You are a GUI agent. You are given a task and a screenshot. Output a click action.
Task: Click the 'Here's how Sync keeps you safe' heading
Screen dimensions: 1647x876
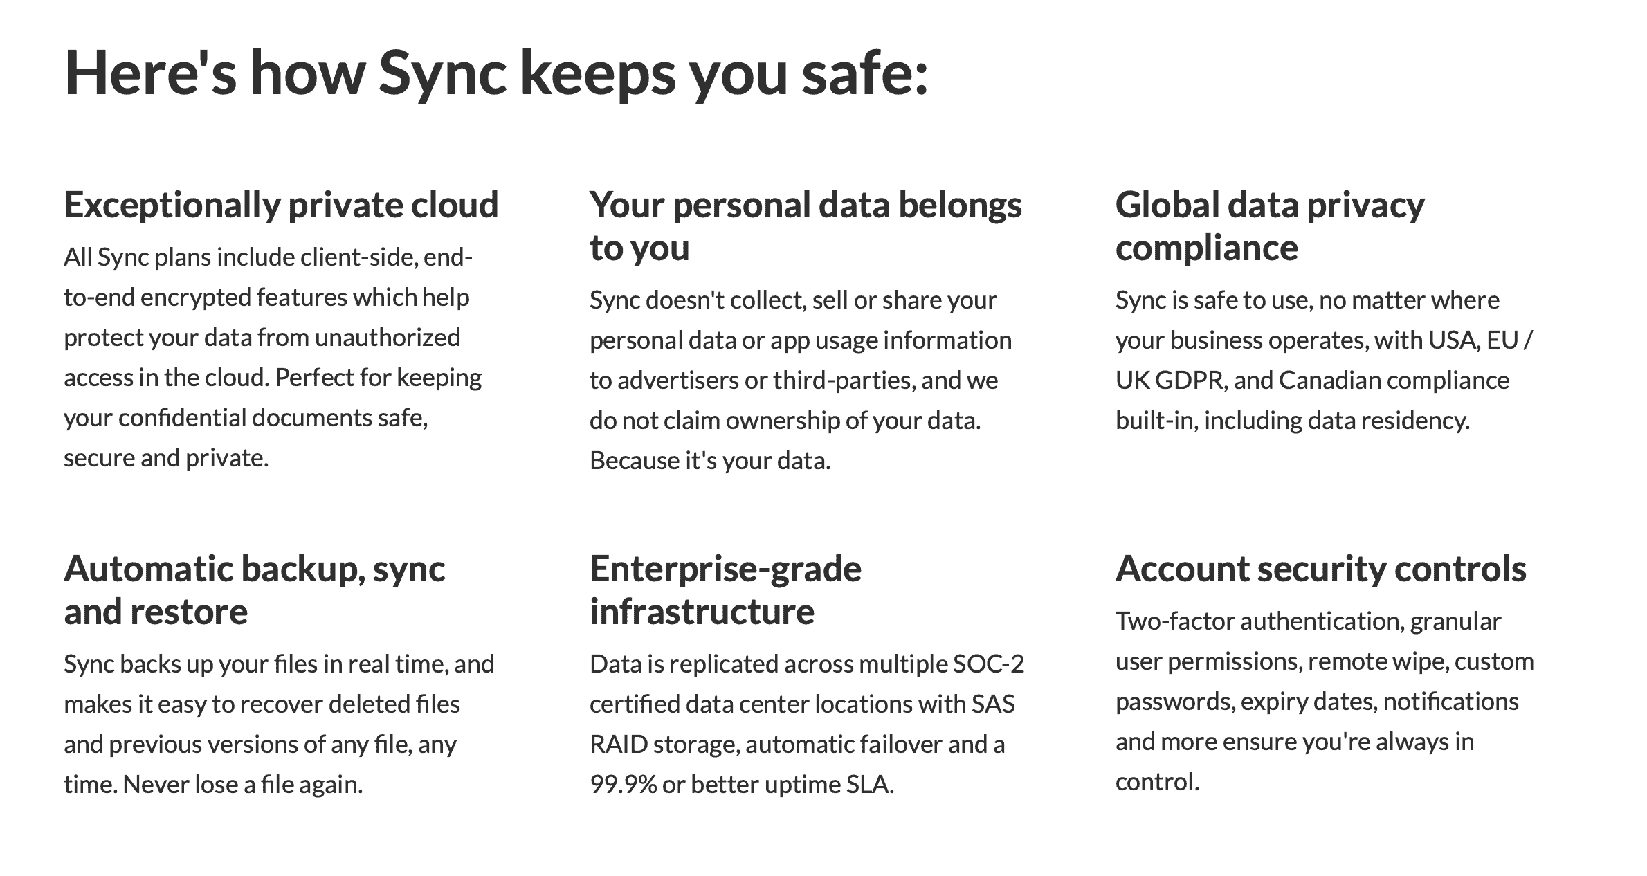pyautogui.click(x=495, y=74)
